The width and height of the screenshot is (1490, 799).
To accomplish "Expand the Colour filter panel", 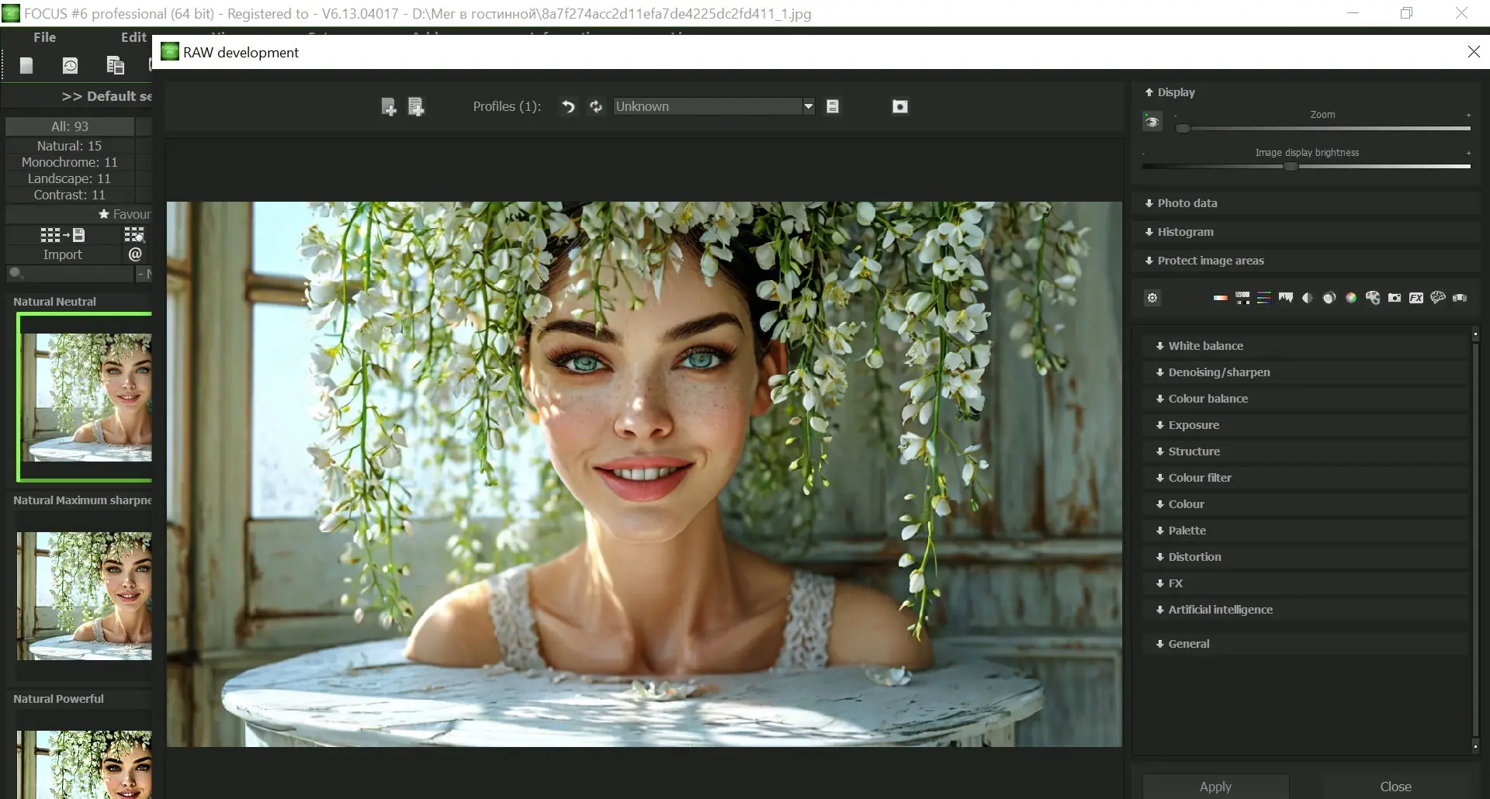I will point(1305,478).
